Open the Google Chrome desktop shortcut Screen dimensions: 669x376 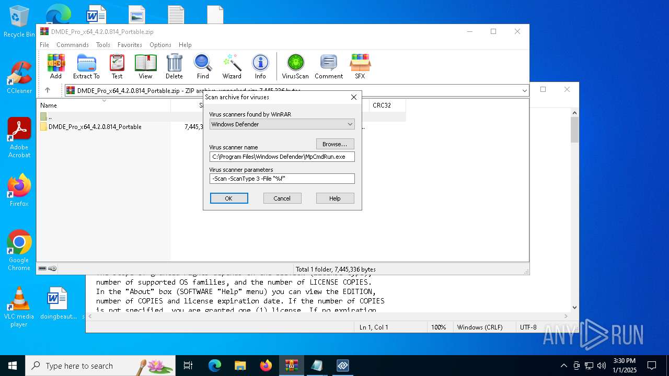point(19,251)
